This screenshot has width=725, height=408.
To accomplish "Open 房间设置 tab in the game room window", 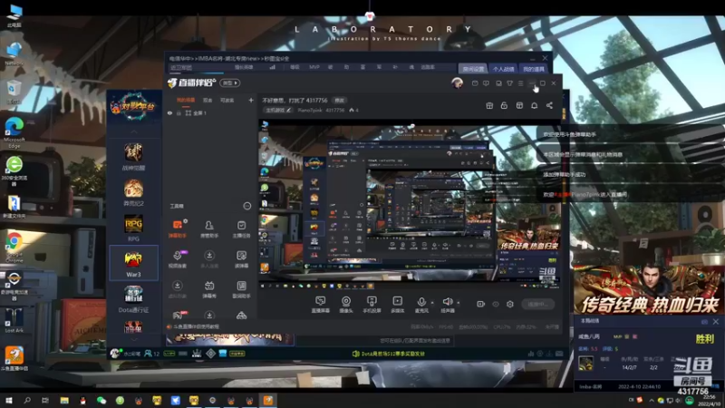I will point(473,69).
